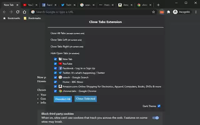Click the Google icon beside search entry
Image resolution: width=200 pixels, height=125 pixels.
pyautogui.click(x=60, y=77)
